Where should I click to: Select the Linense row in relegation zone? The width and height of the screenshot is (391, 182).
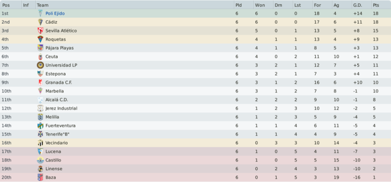(x=196, y=169)
